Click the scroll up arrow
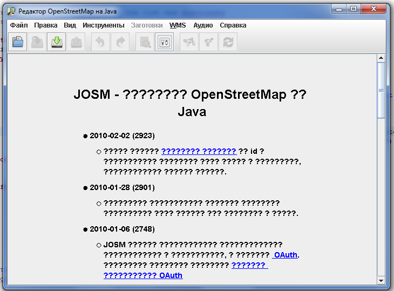The height and width of the screenshot is (291, 394). (381, 58)
